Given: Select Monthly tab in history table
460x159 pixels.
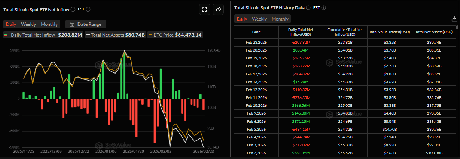Looking at the screenshot, I should pos(280,19).
